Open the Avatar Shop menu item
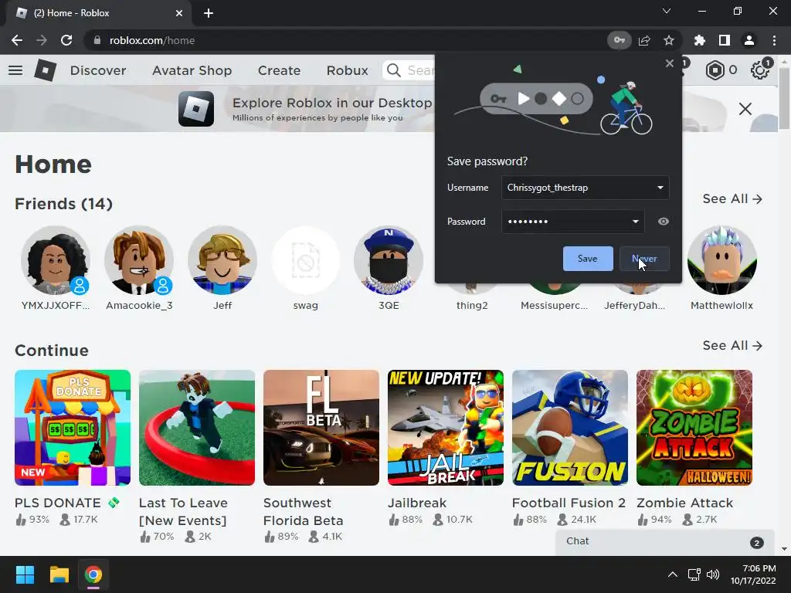791x593 pixels. pos(192,70)
